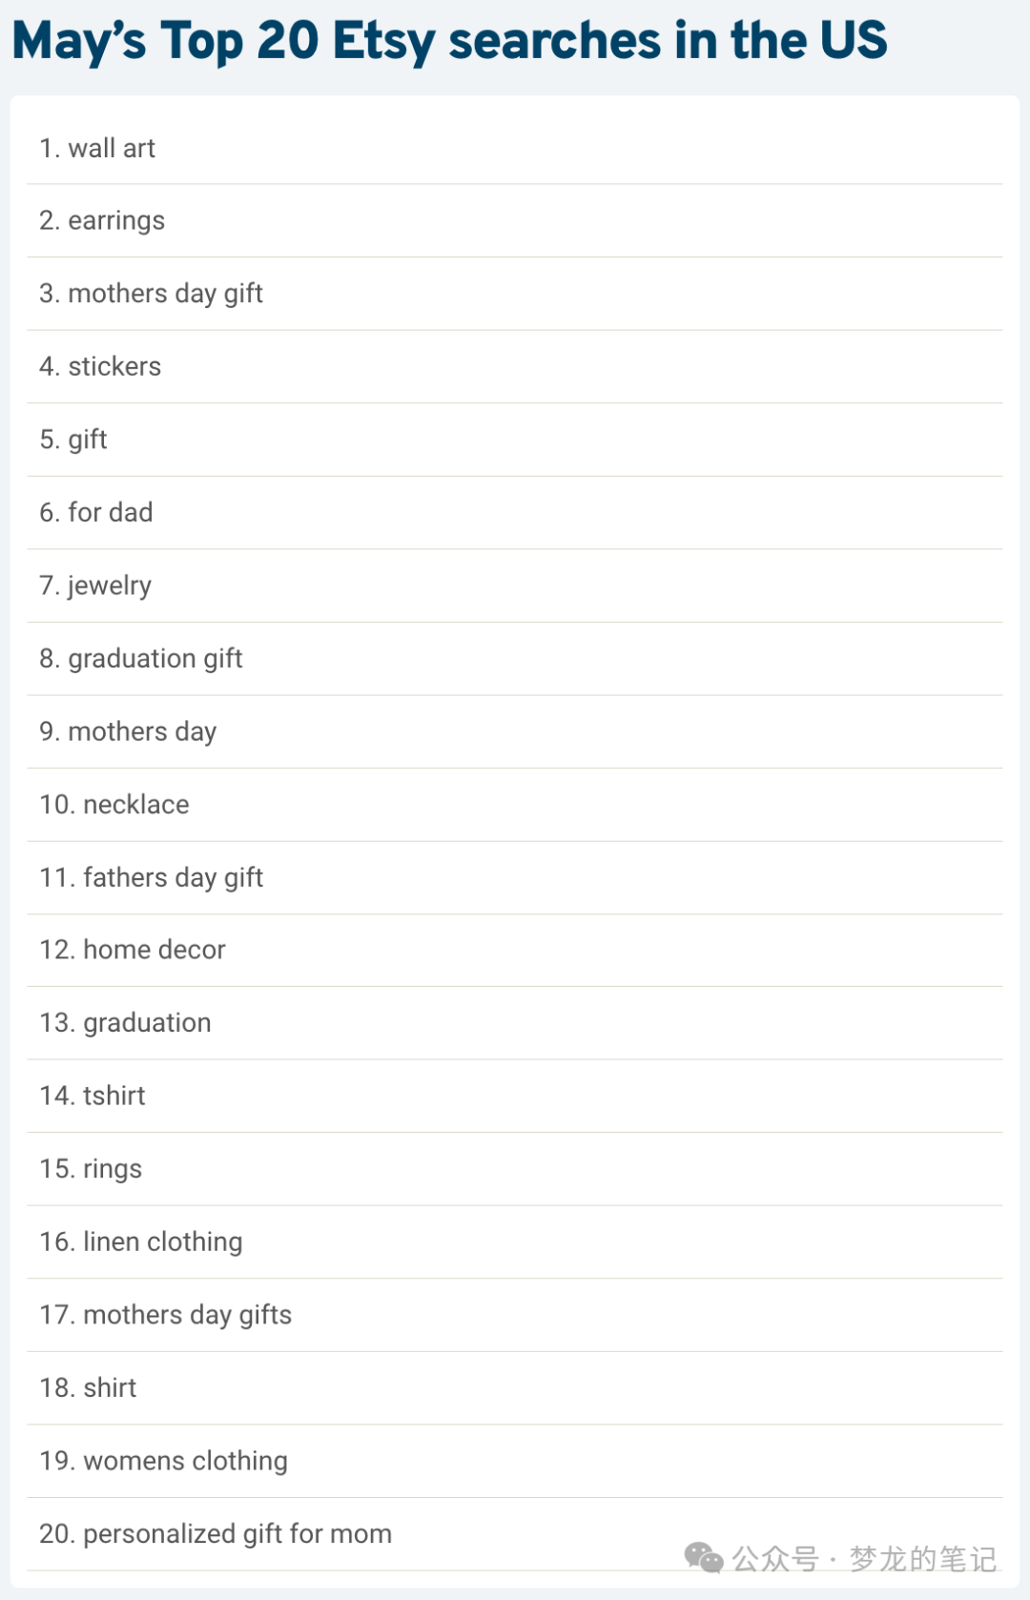Image resolution: width=1030 pixels, height=1600 pixels.
Task: Click the 'fathers day gift' row
Action: click(x=515, y=877)
